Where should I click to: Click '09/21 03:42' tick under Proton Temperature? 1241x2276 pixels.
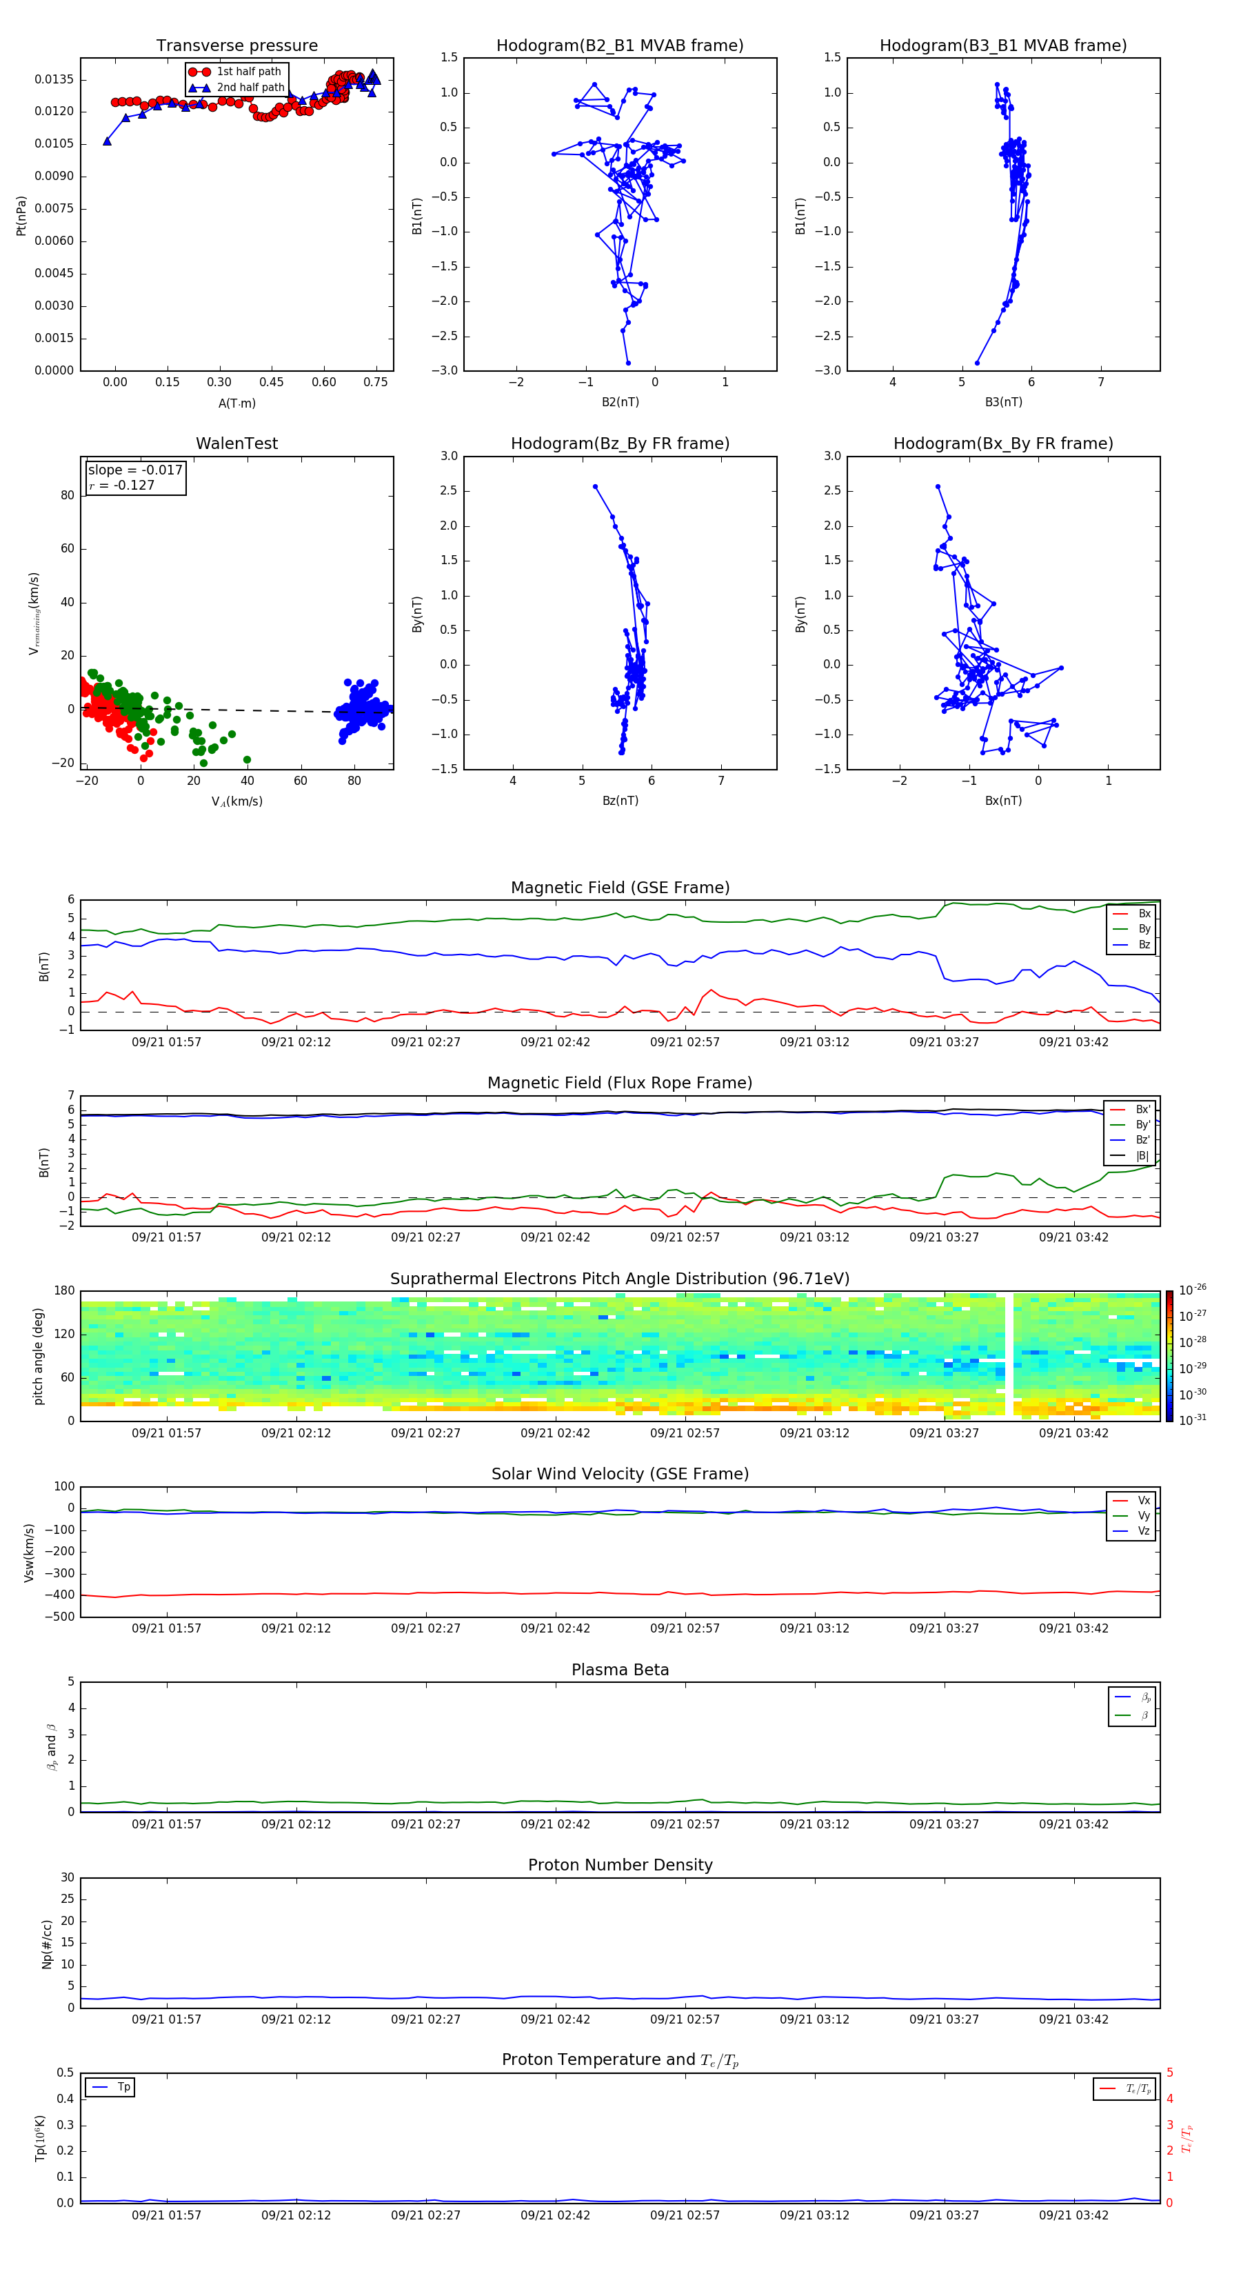click(x=1073, y=2215)
